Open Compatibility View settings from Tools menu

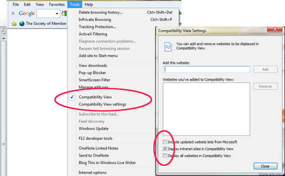pos(102,104)
